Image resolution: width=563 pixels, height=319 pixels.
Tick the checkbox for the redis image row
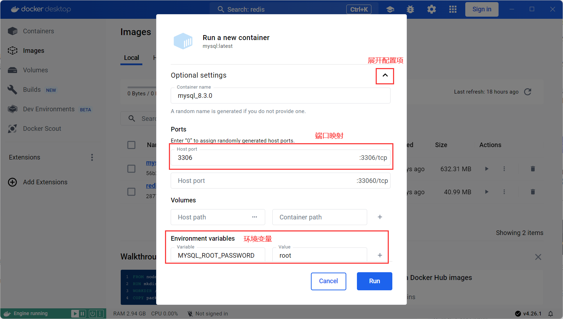[131, 192]
